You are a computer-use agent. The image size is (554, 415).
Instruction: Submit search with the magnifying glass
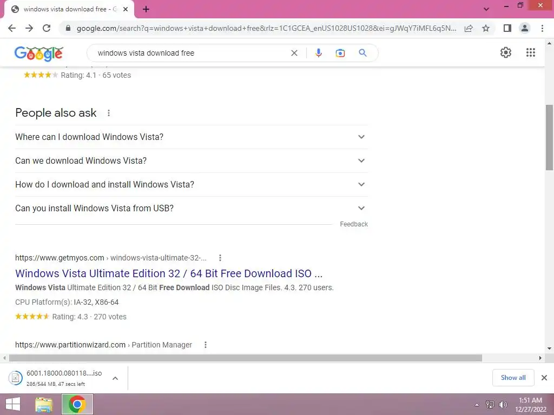362,53
